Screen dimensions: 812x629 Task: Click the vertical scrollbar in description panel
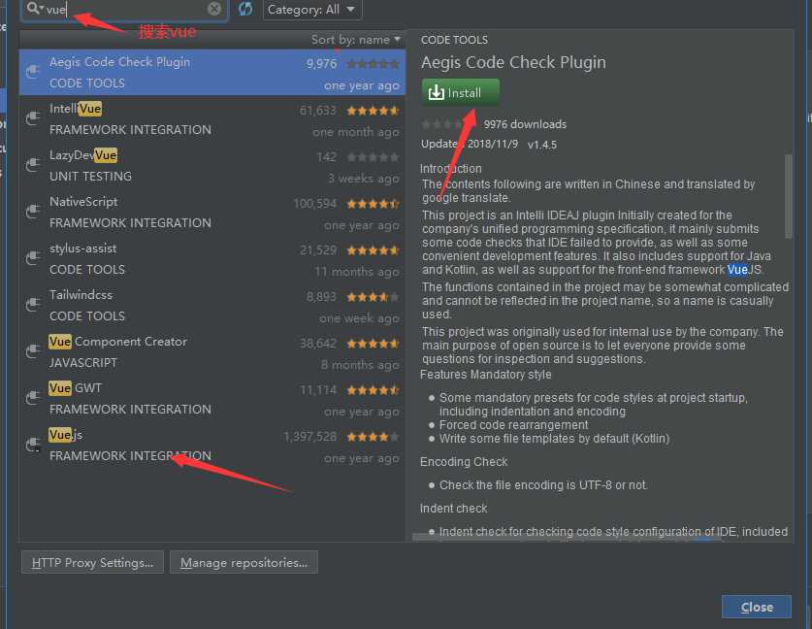788,196
